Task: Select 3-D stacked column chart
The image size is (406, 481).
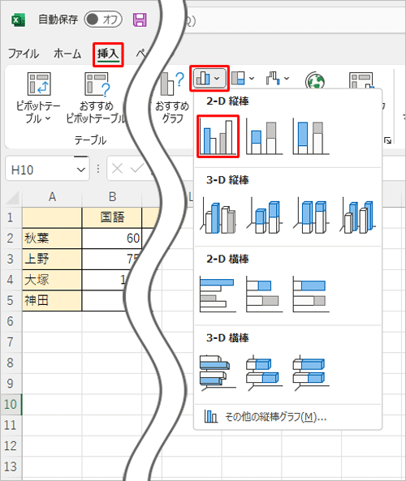Action: coord(265,215)
